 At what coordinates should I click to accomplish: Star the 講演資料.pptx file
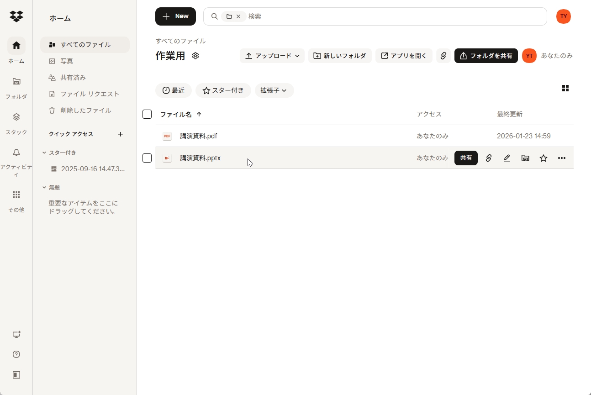544,158
